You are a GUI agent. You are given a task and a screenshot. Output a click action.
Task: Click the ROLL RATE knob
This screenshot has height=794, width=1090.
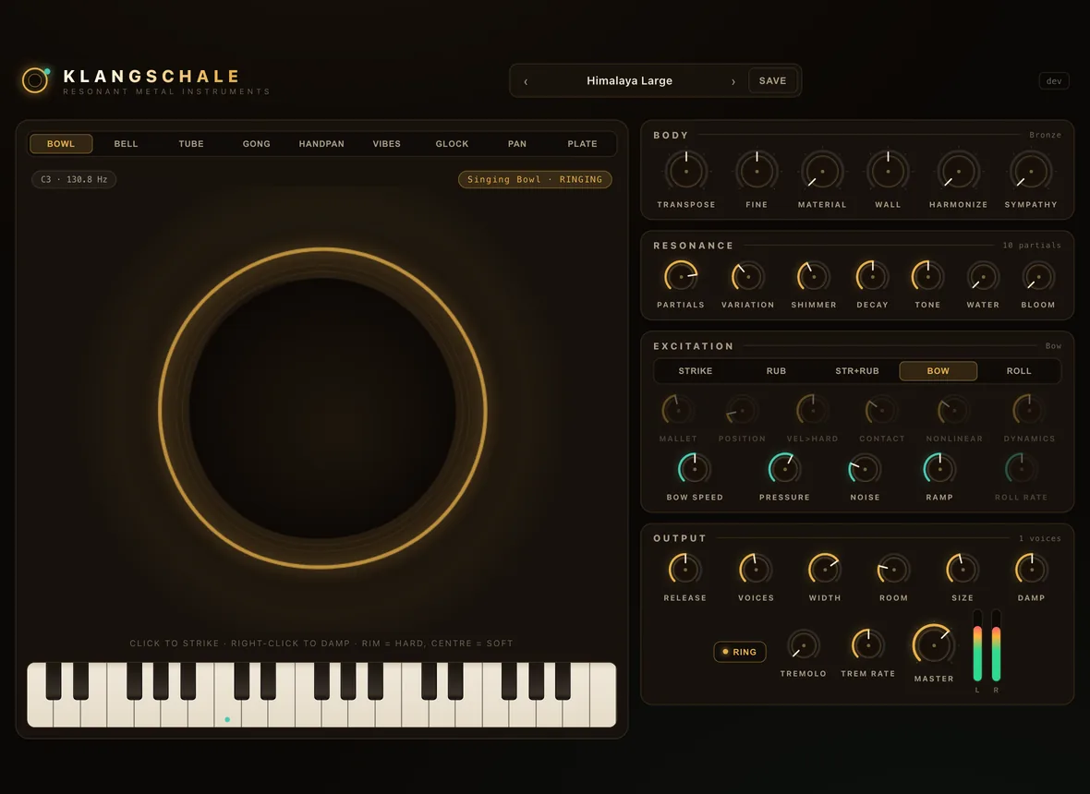point(1021,469)
